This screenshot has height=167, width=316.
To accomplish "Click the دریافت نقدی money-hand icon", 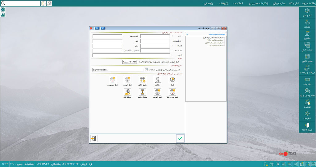I will coord(127,92).
